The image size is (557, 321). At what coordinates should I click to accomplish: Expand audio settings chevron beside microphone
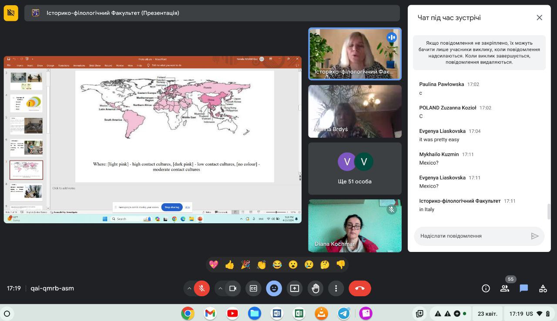189,288
